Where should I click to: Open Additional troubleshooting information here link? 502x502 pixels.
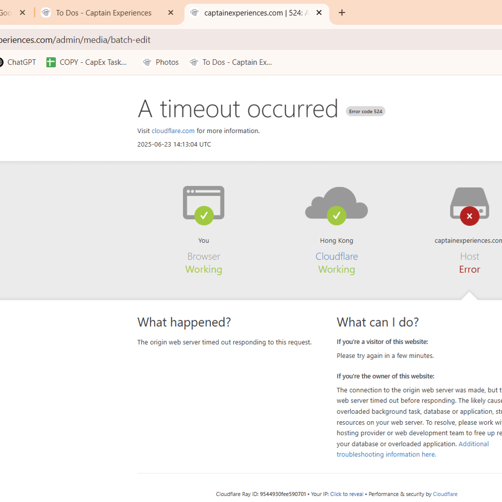pyautogui.click(x=413, y=449)
